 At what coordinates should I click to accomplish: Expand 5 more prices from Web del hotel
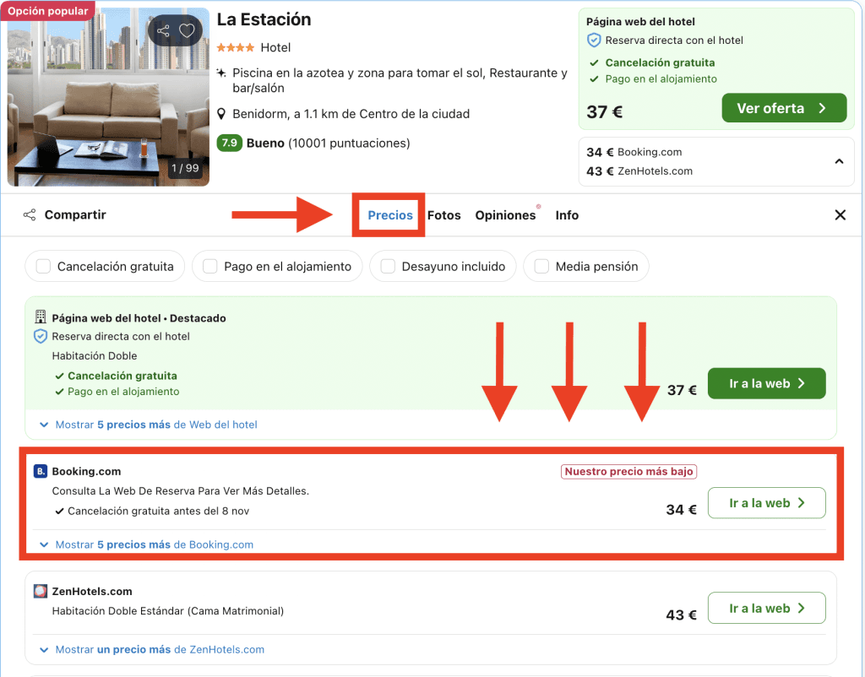point(155,425)
